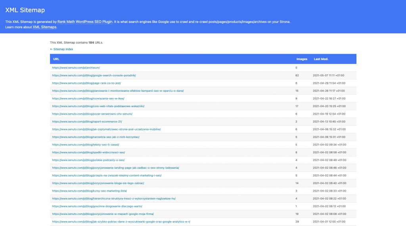This screenshot has width=406, height=226.
Task: Open the goscinne-blogowanie-dlaczego-warto URL
Action: tap(97, 206)
